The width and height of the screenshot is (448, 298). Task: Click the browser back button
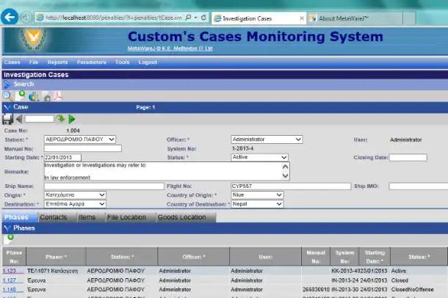(10, 17)
